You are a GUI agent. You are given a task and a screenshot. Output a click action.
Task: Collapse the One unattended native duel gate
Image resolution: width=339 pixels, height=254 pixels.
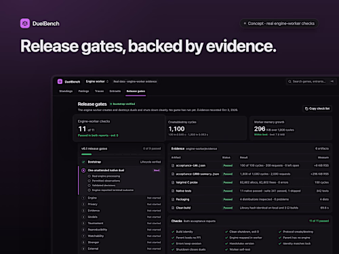tap(121, 170)
